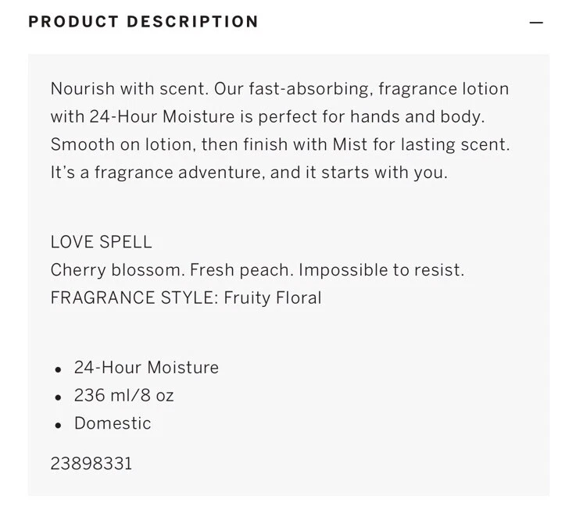Click the bullet dot beside 24-Hour Moisture
Image resolution: width=576 pixels, height=513 pixels.
[58, 369]
